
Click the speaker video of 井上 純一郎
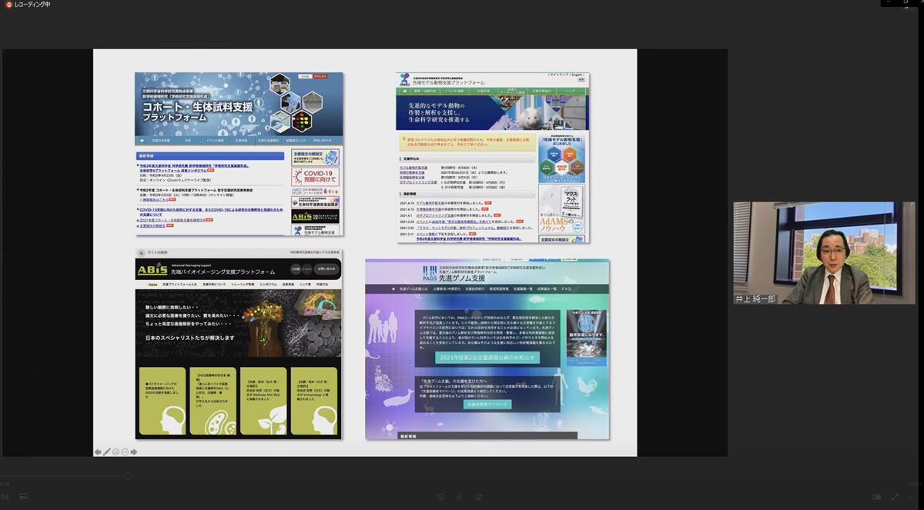(x=824, y=253)
